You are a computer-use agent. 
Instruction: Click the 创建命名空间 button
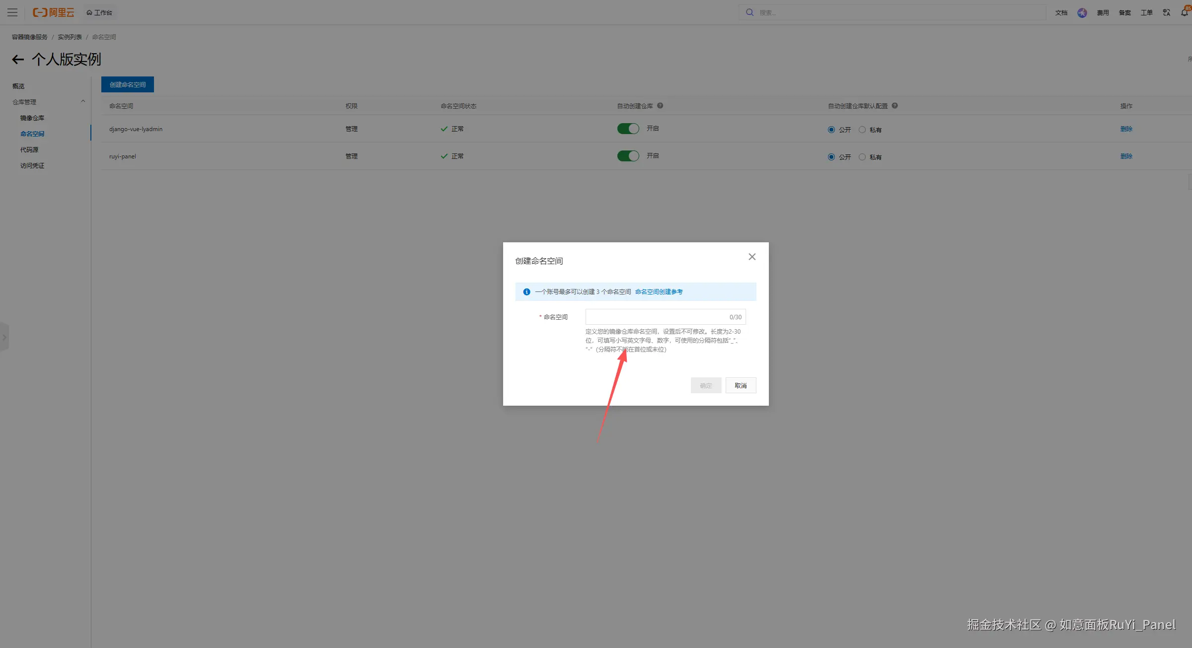click(128, 84)
